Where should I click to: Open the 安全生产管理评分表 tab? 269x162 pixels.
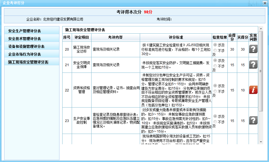tap(25, 31)
